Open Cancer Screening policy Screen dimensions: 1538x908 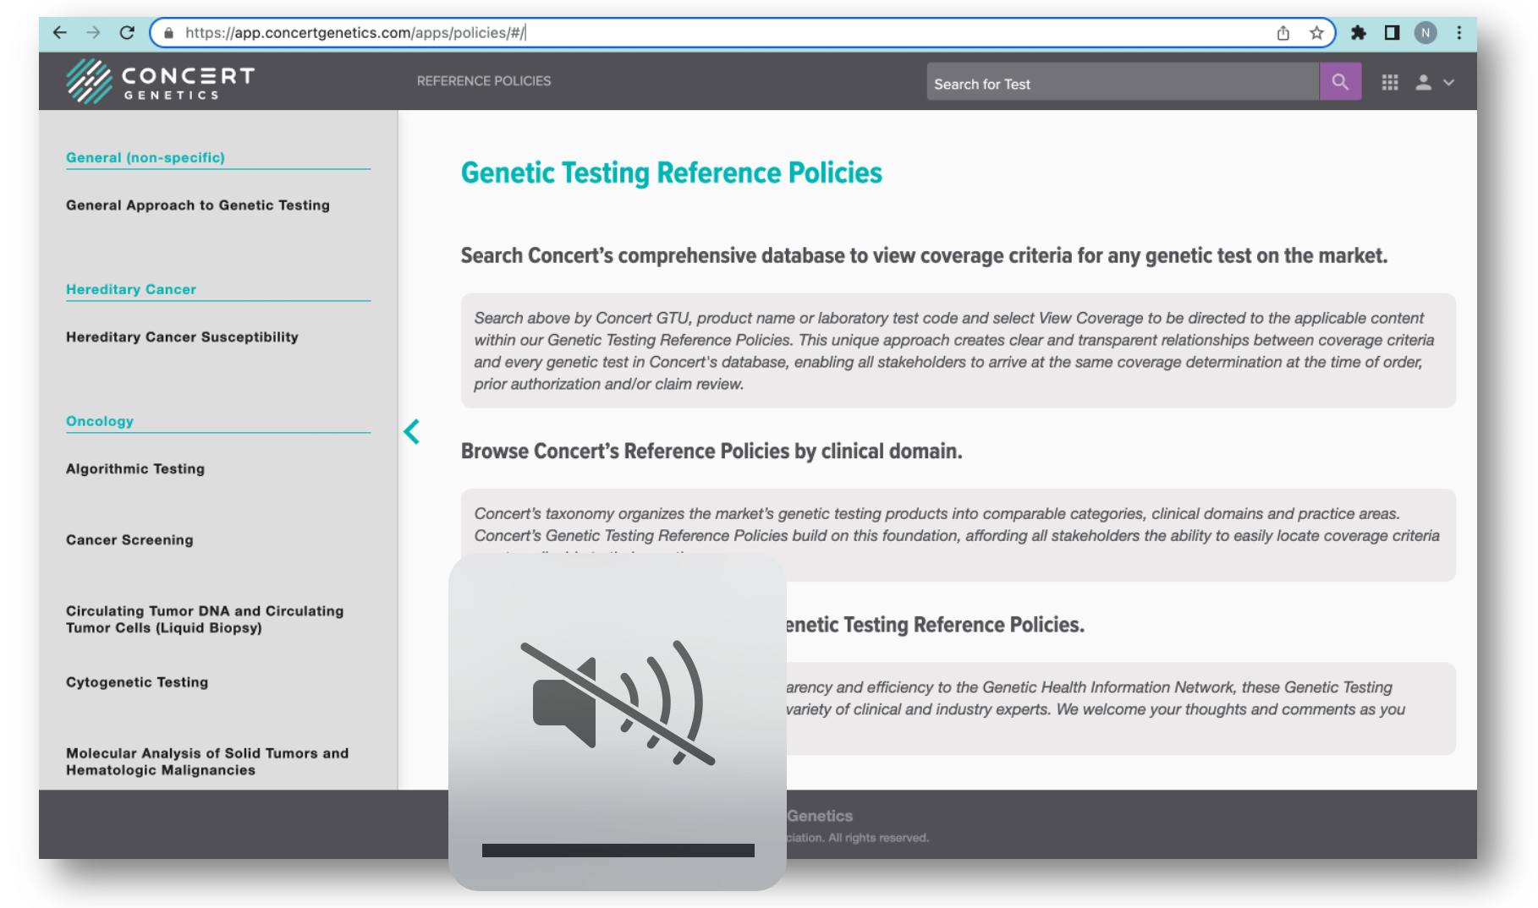click(129, 540)
